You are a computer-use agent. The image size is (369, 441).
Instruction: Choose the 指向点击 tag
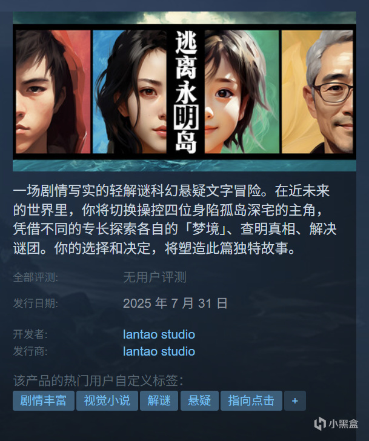pos(251,400)
